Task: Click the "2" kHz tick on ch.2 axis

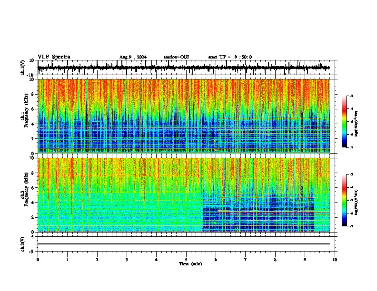Action: tap(34, 217)
